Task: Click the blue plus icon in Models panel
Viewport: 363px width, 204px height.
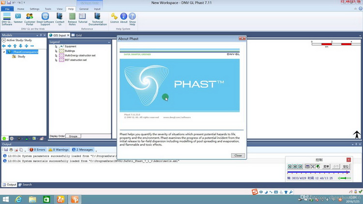Action: tap(27, 46)
